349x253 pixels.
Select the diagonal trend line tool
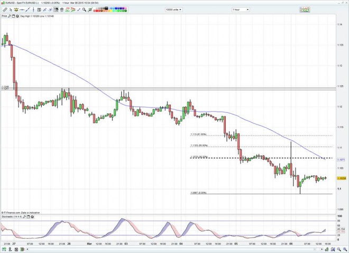[28, 10]
